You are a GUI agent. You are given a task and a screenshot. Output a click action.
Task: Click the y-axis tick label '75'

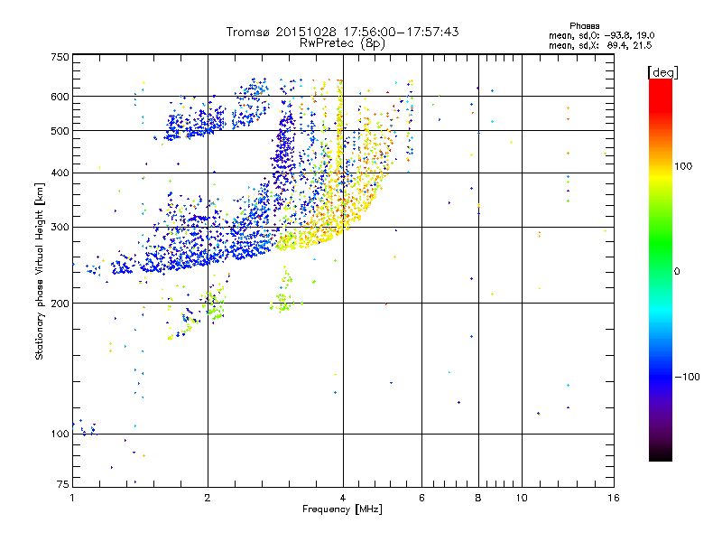coord(63,484)
